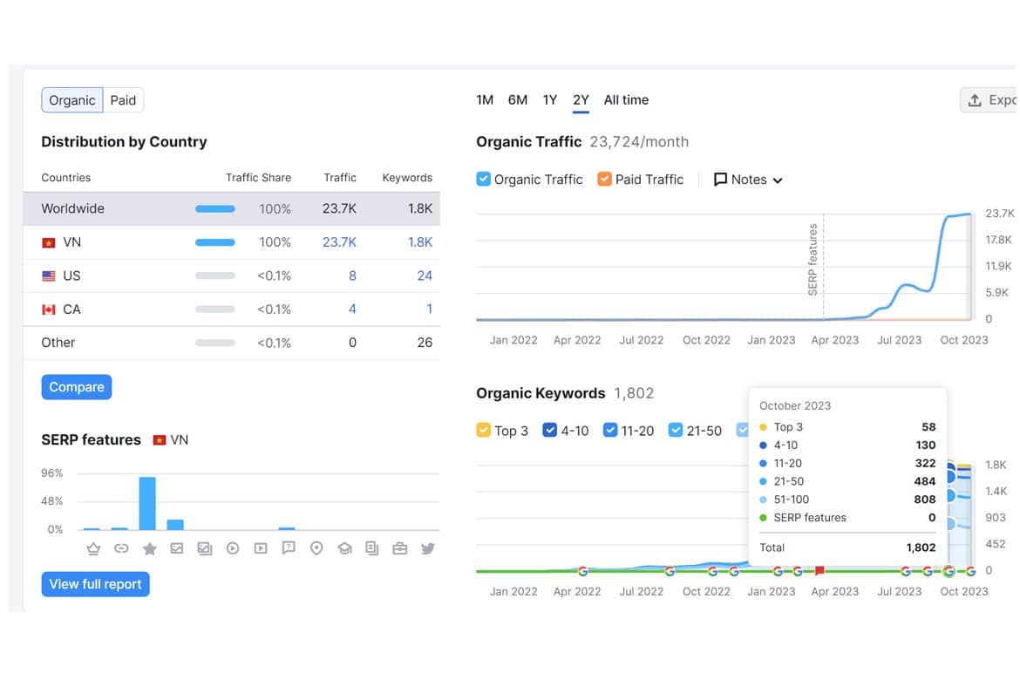Screen dimensions: 1020x680
Task: Click the red flag note marker on keywords chart
Action: click(819, 571)
